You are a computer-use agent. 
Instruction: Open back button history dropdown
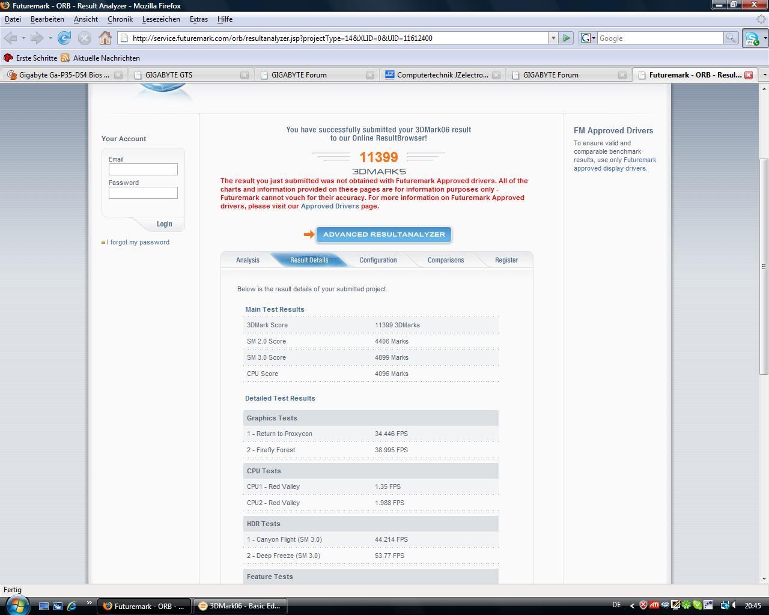(x=23, y=38)
